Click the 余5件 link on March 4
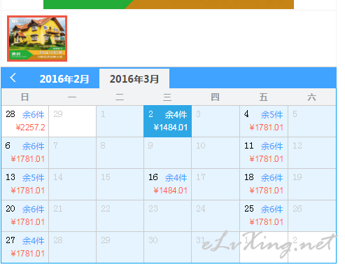Viewport: 345px width, 267px height. click(x=272, y=115)
